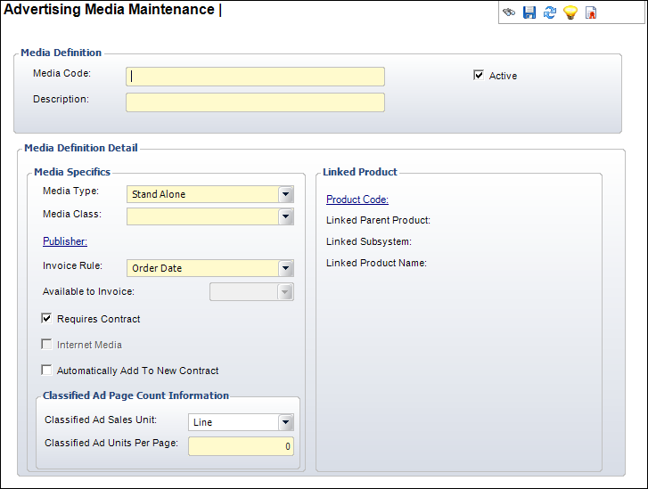This screenshot has height=489, width=648.
Task: Click the Stand Alone Media Type box
Action: tap(201, 194)
